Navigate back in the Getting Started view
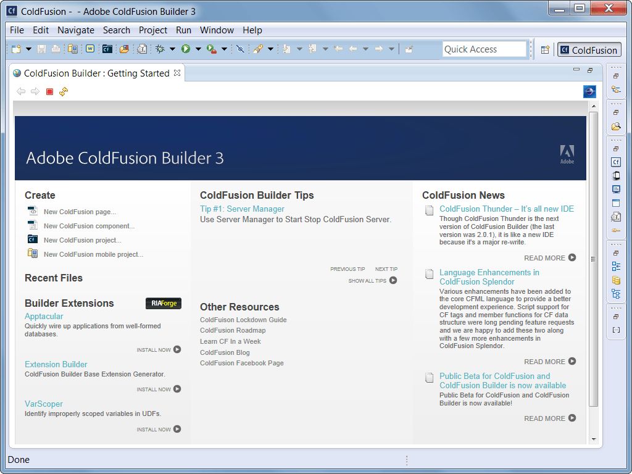Image resolution: width=632 pixels, height=474 pixels. click(x=21, y=91)
